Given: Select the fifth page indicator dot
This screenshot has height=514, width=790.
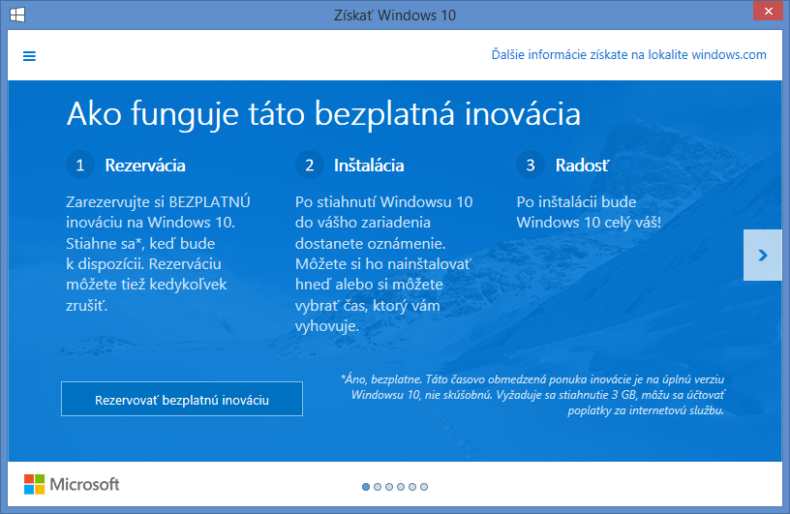Looking at the screenshot, I should (x=412, y=487).
